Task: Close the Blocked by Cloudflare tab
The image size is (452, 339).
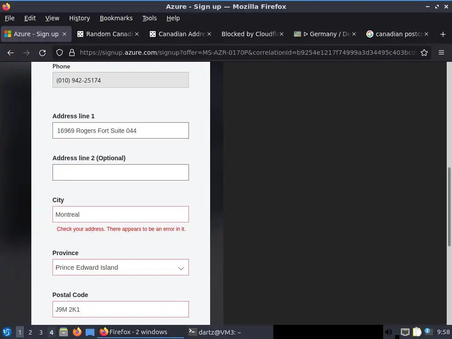Action: pos(282,34)
